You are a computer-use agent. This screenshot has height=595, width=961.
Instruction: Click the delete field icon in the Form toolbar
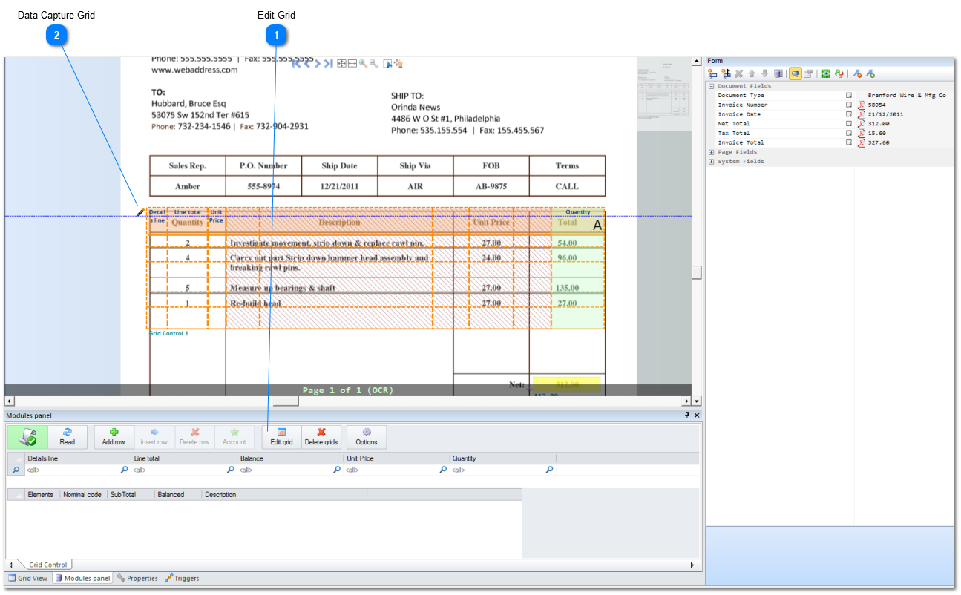pos(738,73)
